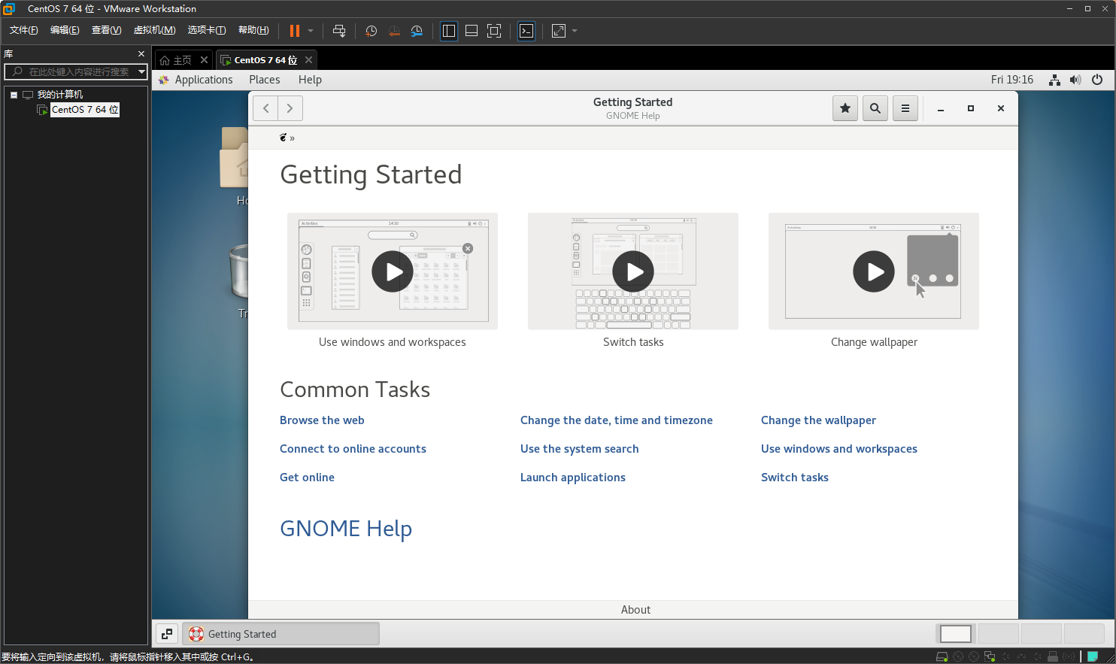Open the stretch guest dropdown arrow
Screen dimensions: 1116x664
coord(575,31)
